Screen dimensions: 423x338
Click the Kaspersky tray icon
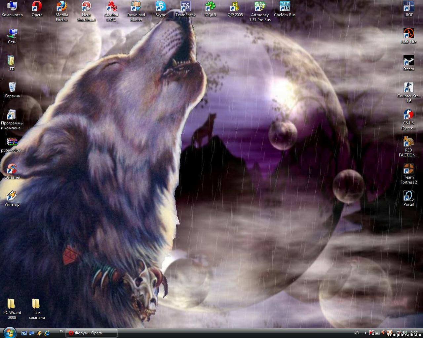point(371,333)
